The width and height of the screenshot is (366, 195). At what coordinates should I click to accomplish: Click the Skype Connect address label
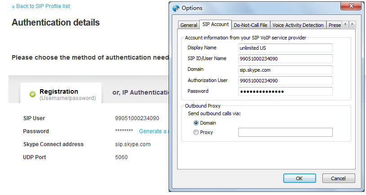[53, 144]
